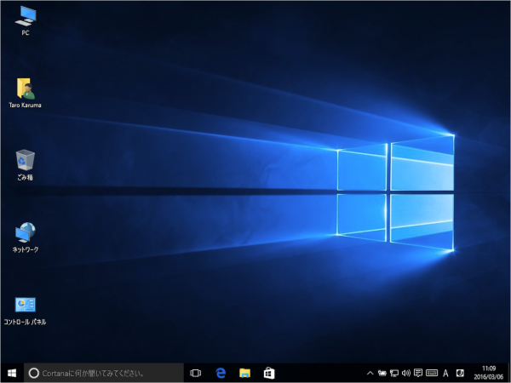Show hidden system tray icons
Image resolution: width=511 pixels, height=383 pixels.
click(370, 373)
